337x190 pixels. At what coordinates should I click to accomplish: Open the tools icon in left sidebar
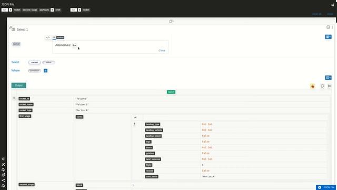coord(3,164)
